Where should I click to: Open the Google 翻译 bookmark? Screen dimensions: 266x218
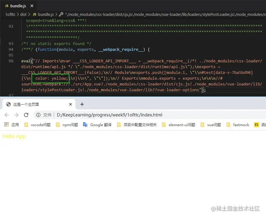pyautogui.click(x=97, y=125)
